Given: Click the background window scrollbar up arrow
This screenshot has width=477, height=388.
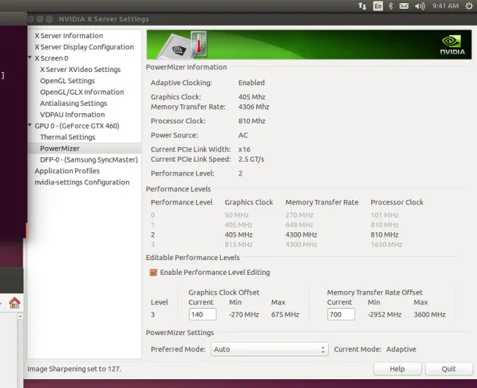Looking at the screenshot, I should click(x=20, y=317).
